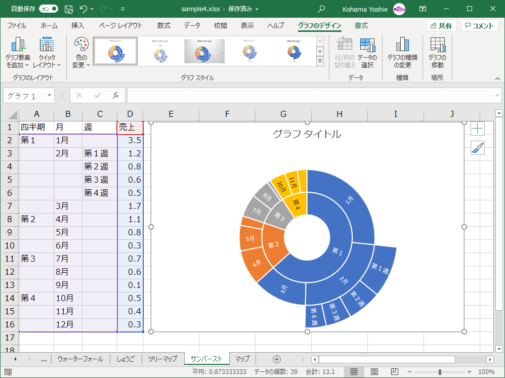The height and width of the screenshot is (378, 505).
Task: Toggle the AutoSave (自動保存) switch
Action: click(49, 9)
